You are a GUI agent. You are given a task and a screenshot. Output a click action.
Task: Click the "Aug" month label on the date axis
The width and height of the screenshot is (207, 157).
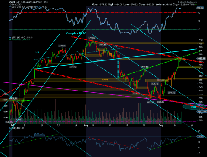(x=86, y=125)
